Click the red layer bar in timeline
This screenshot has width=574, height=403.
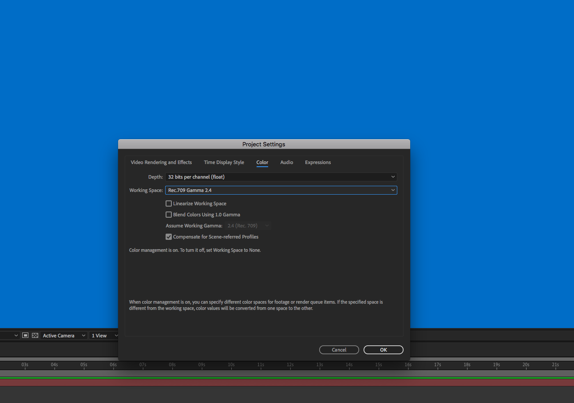287,382
